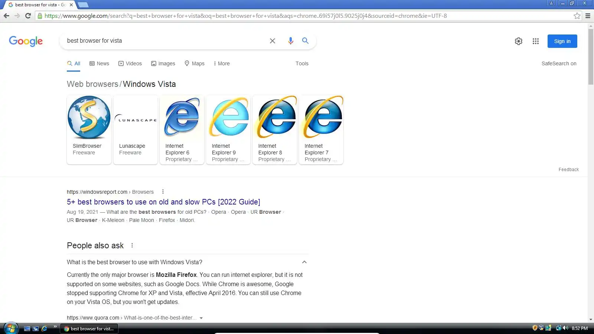The width and height of the screenshot is (594, 334).
Task: Click the green padlock site security icon
Action: [40, 16]
